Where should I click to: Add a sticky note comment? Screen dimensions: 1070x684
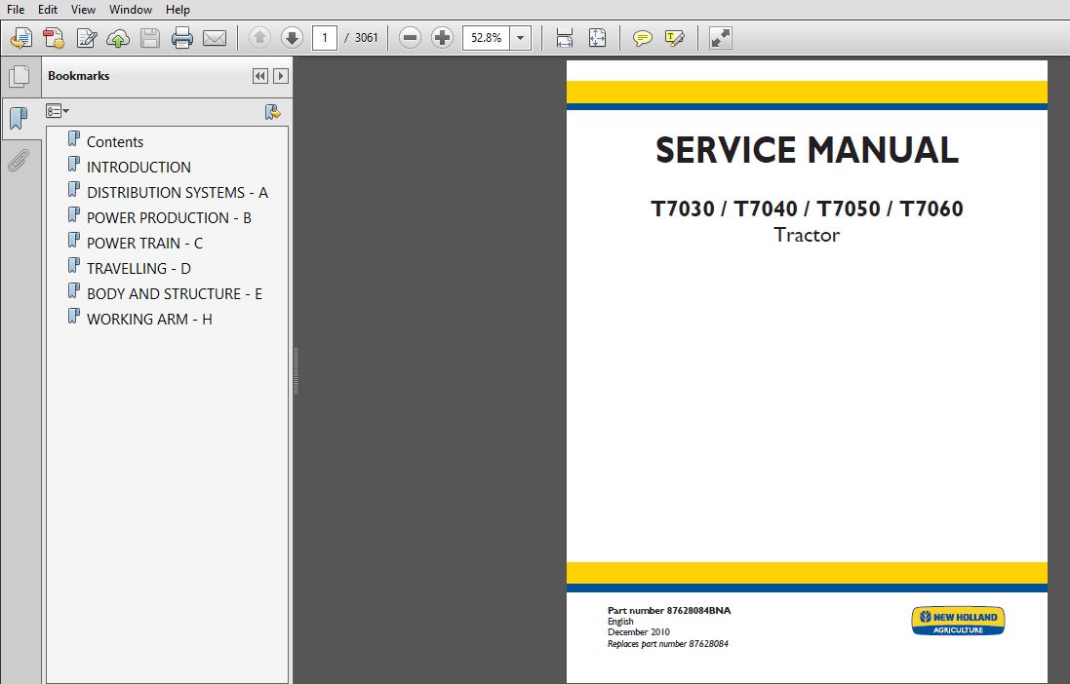(x=642, y=38)
